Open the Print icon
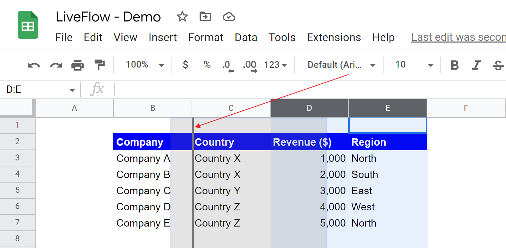This screenshot has height=248, width=506. click(x=77, y=65)
